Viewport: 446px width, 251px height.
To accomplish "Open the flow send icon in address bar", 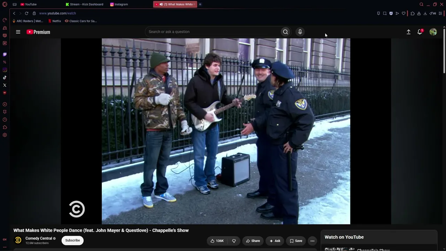I will click(x=397, y=13).
